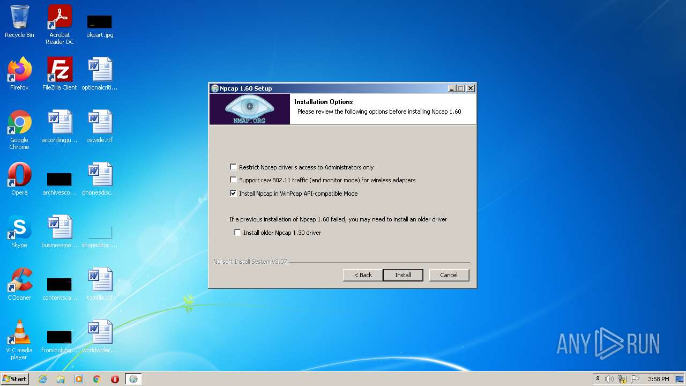Open the volume speaker tray icon
The height and width of the screenshot is (386, 686).
click(609, 379)
